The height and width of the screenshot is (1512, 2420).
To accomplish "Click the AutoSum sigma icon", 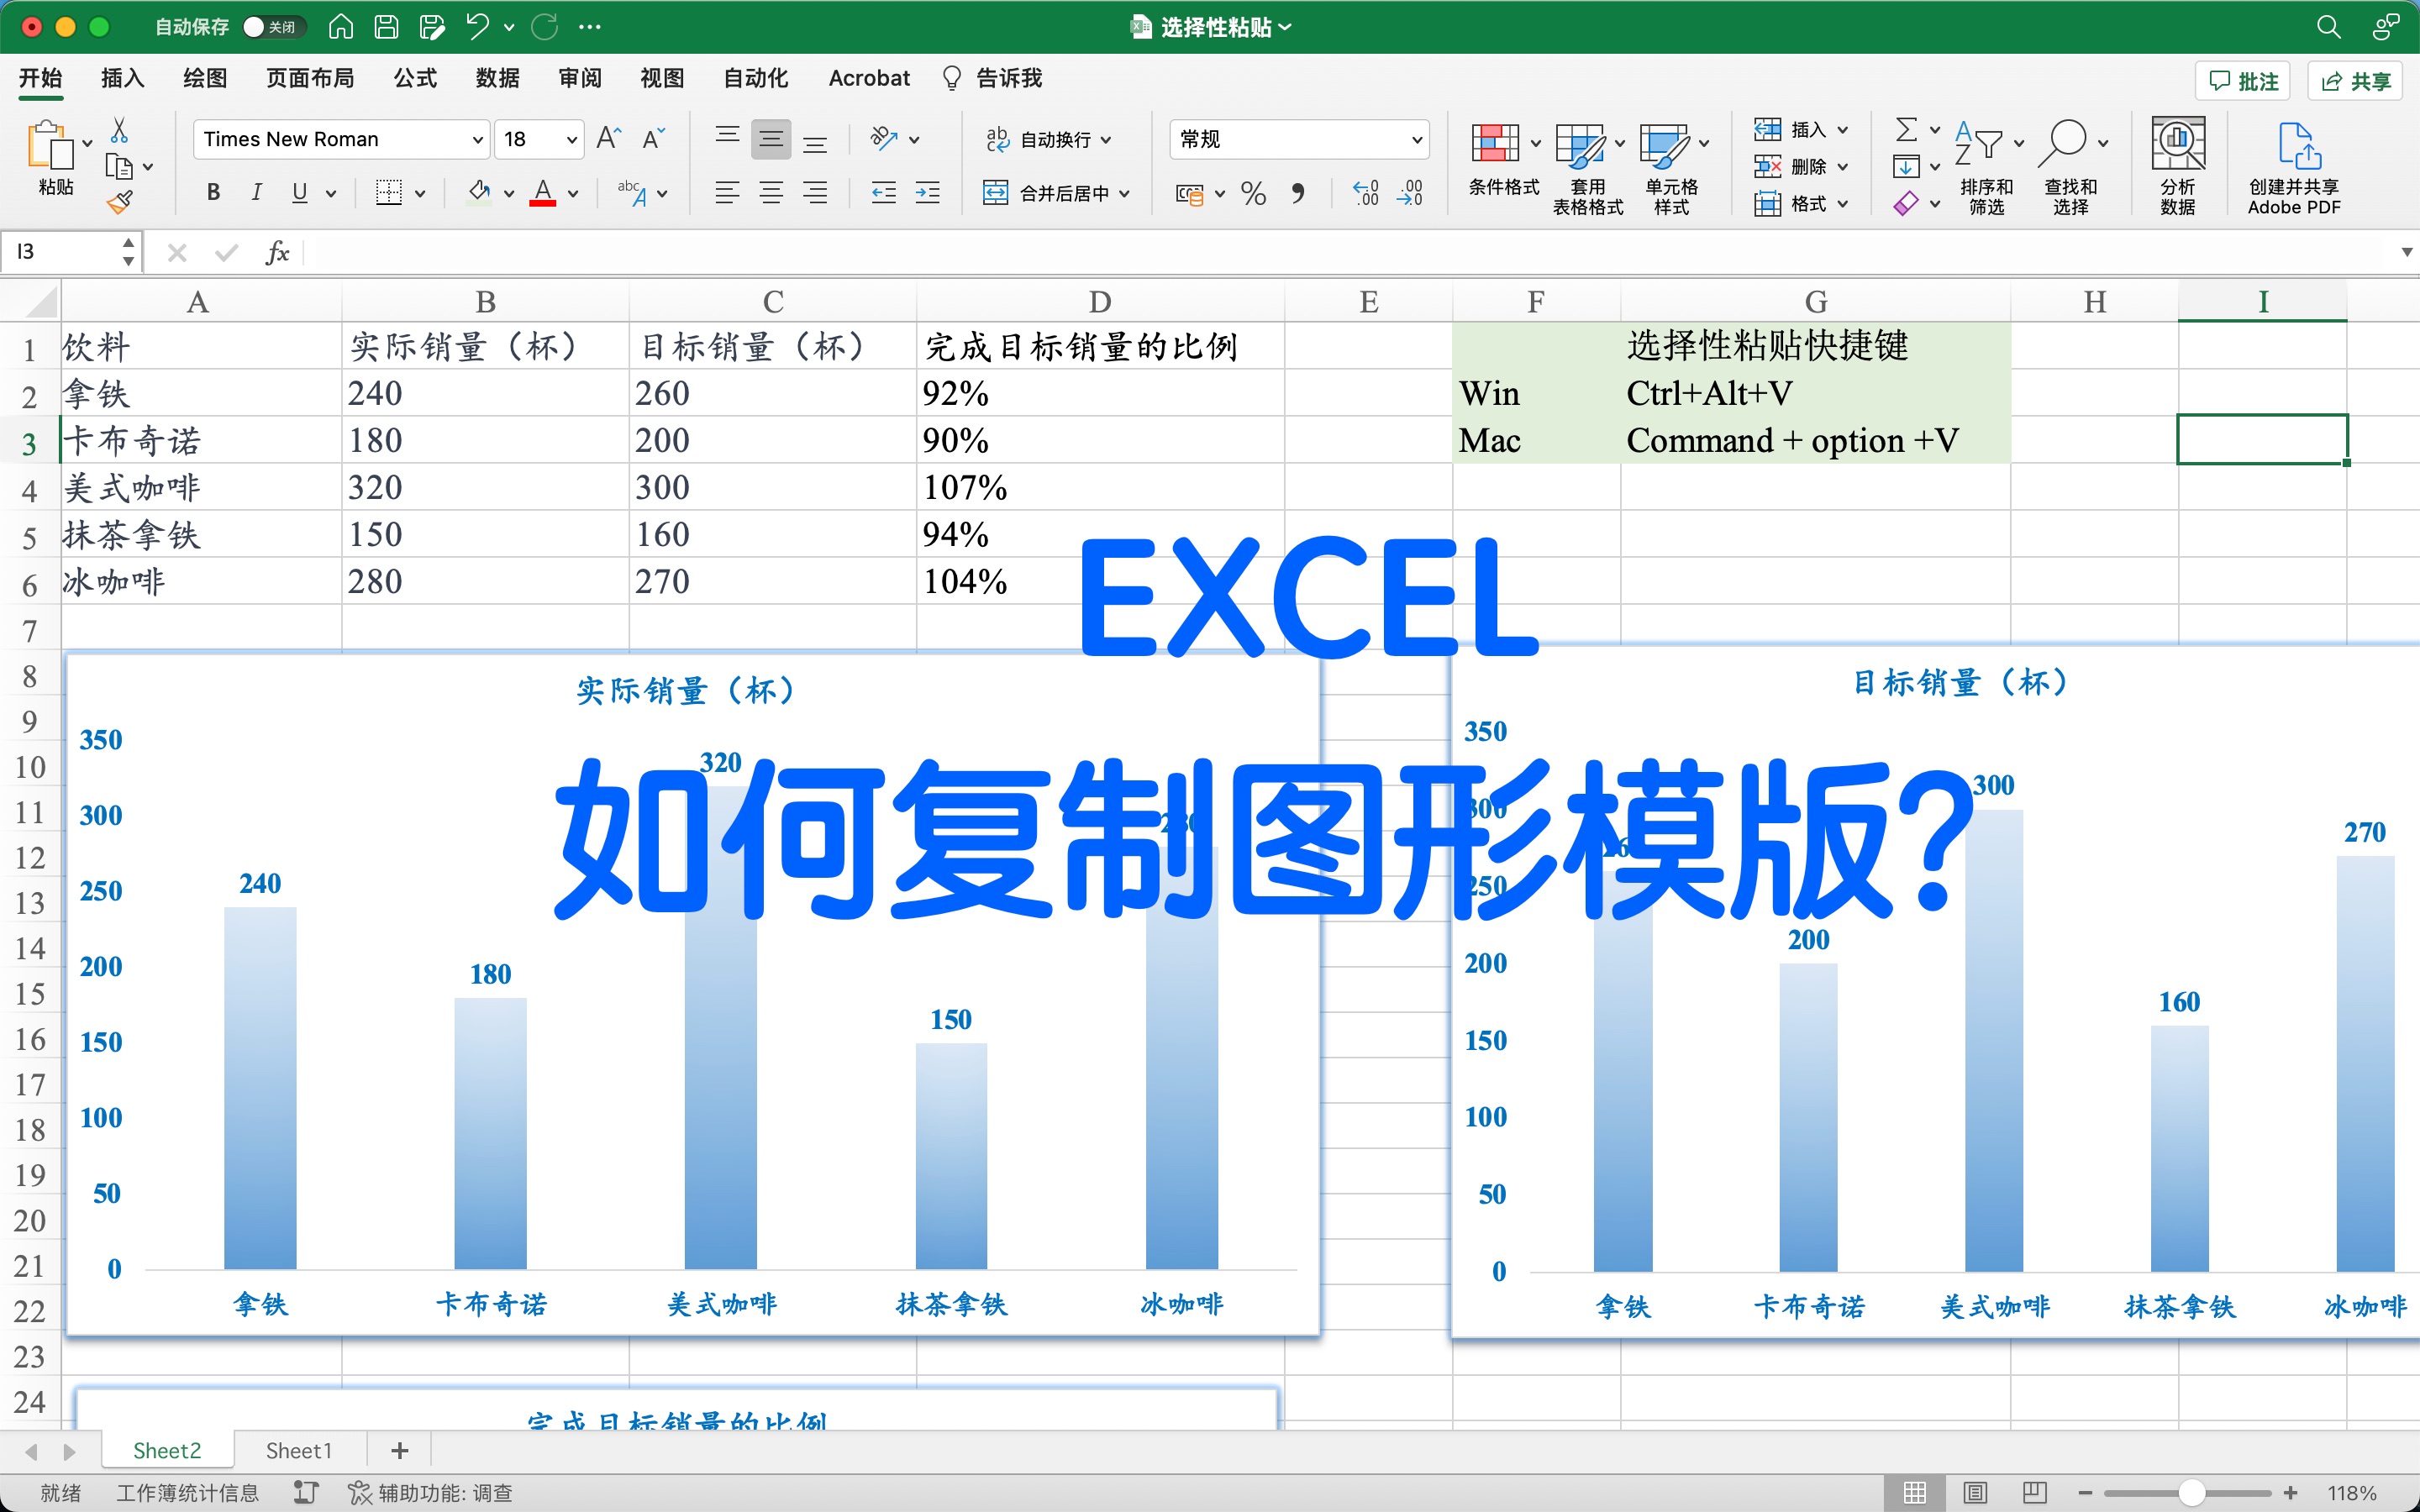I will pos(1906,130).
